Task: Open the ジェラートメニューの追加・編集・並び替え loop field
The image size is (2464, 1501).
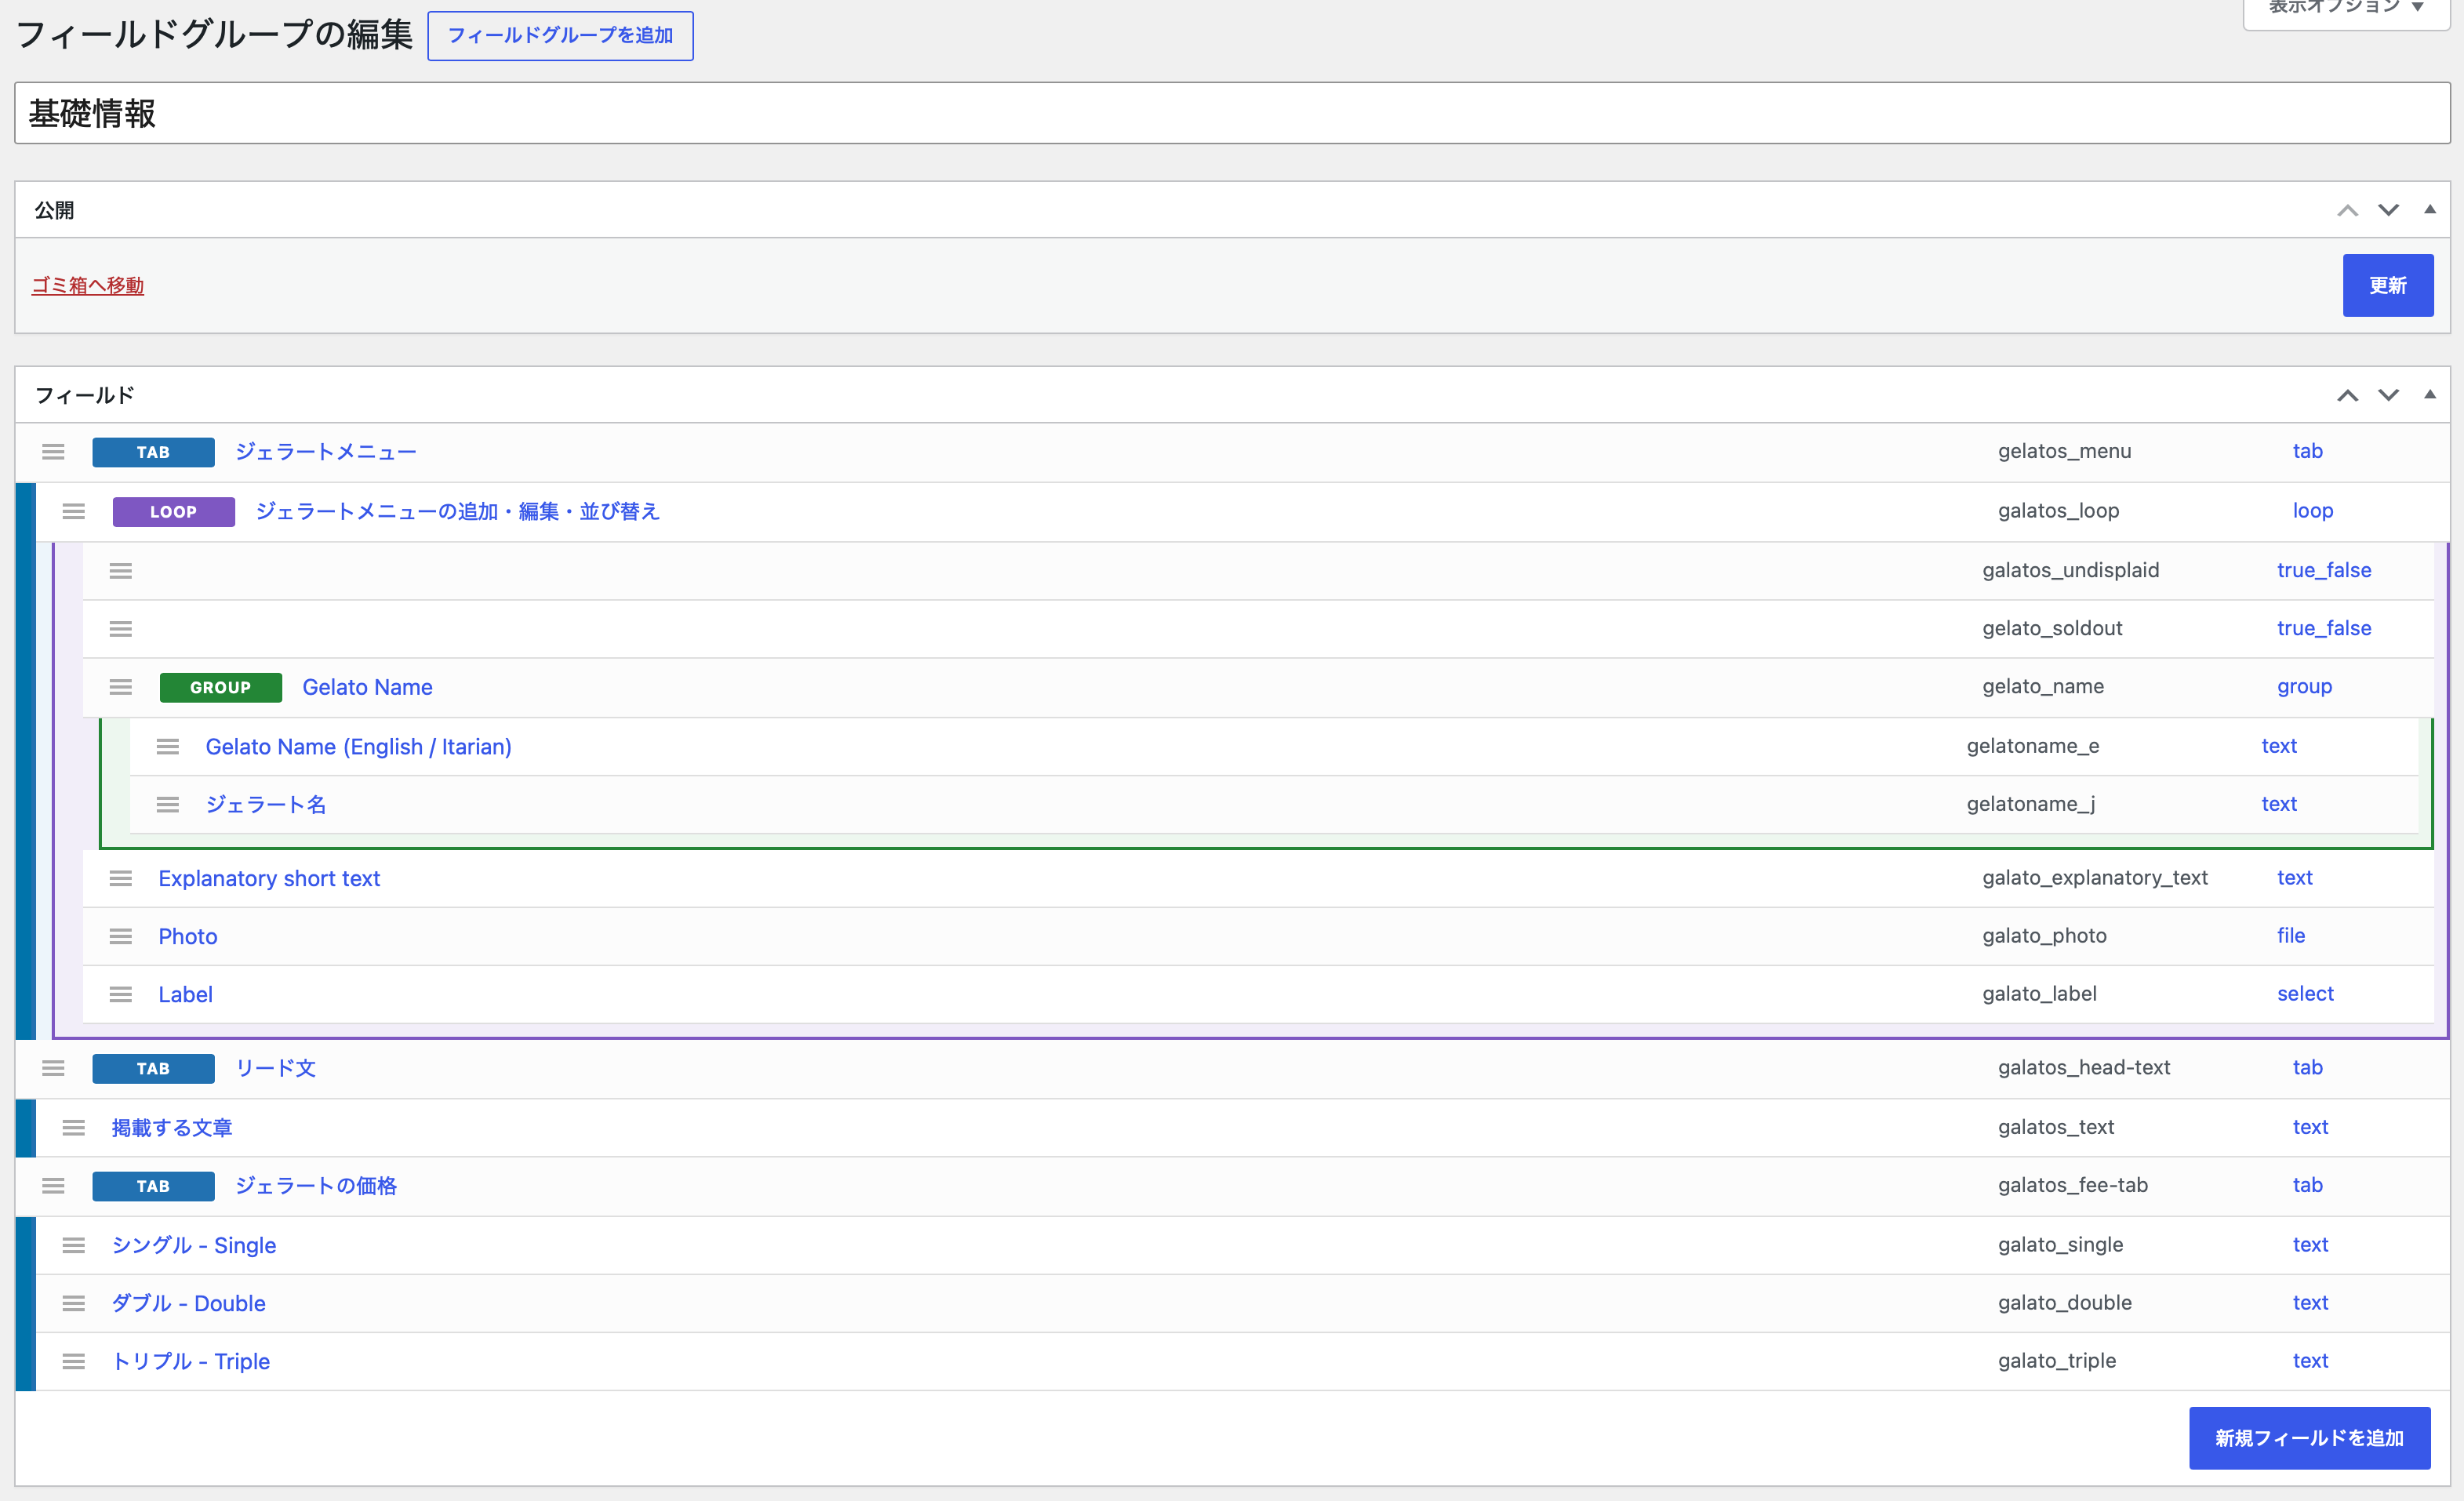Action: coord(457,511)
